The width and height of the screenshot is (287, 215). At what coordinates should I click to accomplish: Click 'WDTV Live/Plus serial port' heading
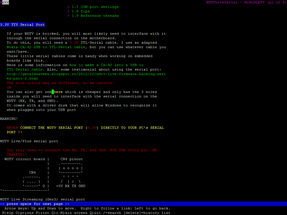(x=29, y=141)
